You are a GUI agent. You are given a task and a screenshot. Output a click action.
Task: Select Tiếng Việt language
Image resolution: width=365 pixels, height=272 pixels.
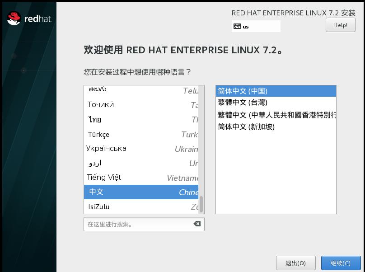(x=141, y=178)
